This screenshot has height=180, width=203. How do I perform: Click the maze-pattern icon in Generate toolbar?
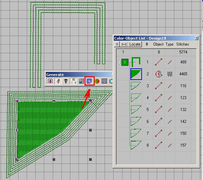(104, 81)
